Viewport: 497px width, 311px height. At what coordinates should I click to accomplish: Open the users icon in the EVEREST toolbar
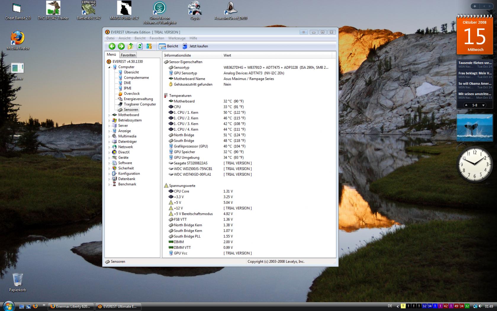[x=149, y=46]
